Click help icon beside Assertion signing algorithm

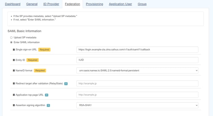48,105
